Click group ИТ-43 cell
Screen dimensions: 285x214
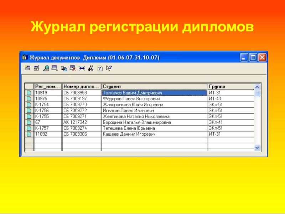(231, 99)
